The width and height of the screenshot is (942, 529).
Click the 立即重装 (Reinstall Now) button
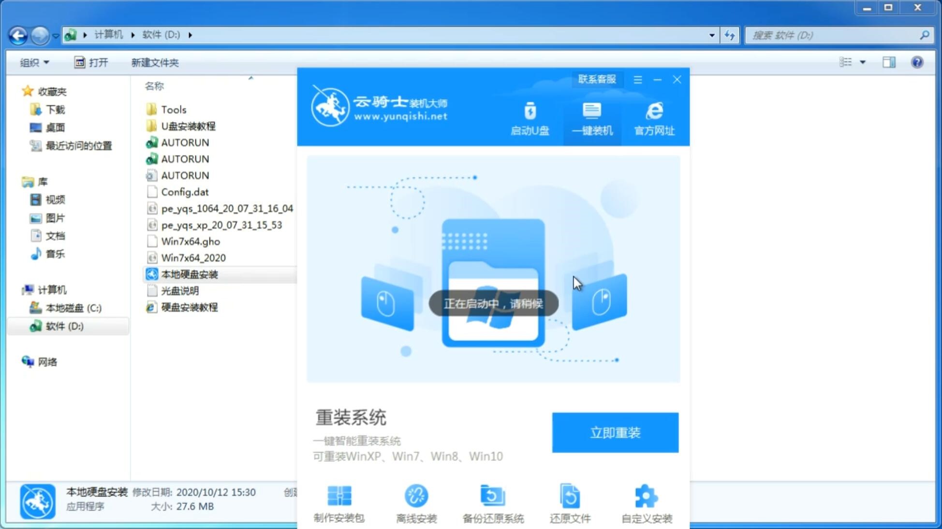[615, 433]
